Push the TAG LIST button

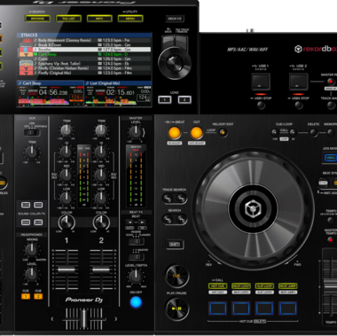pyautogui.click(x=68, y=19)
